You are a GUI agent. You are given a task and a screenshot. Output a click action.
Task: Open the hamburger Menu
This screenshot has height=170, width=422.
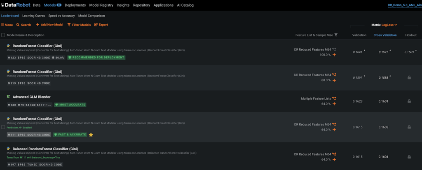(7, 25)
